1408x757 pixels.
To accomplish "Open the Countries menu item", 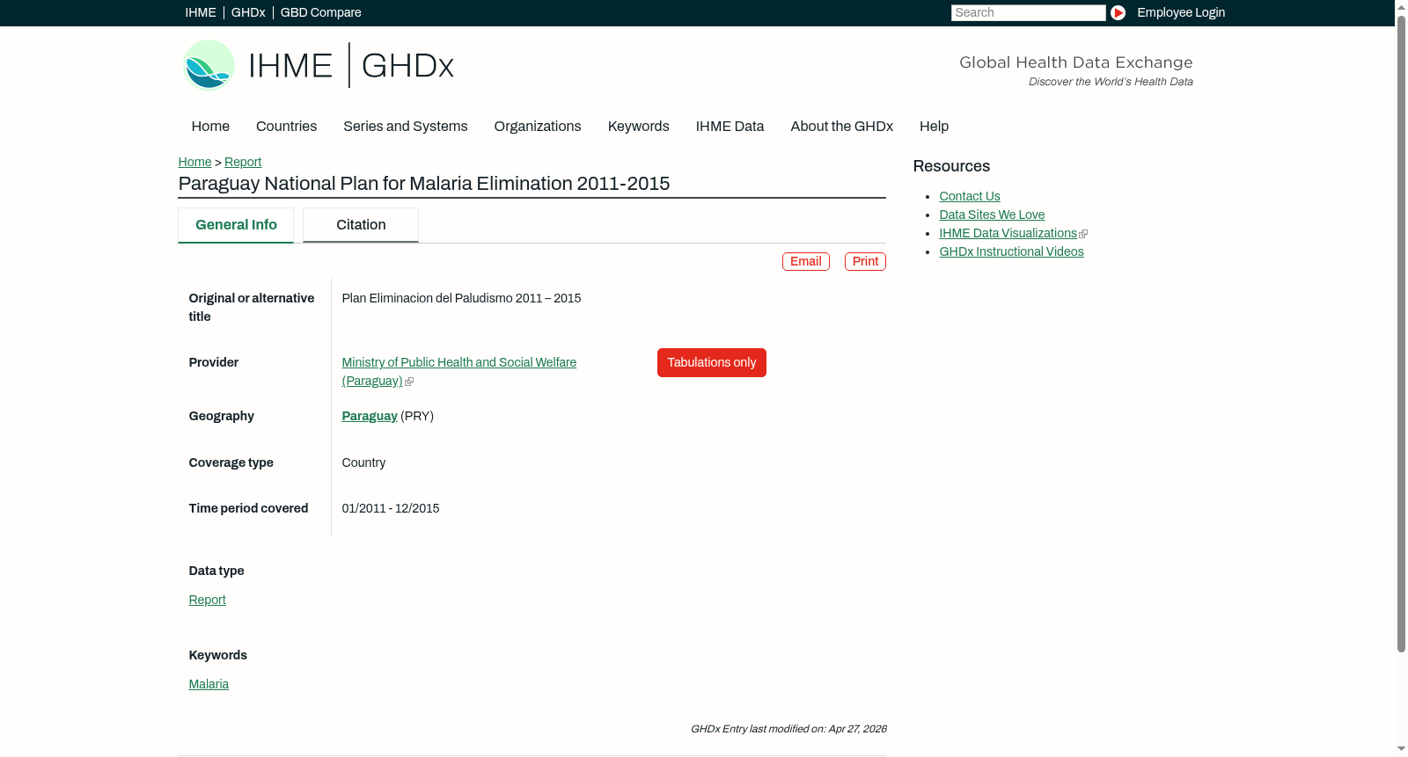I will [286, 127].
